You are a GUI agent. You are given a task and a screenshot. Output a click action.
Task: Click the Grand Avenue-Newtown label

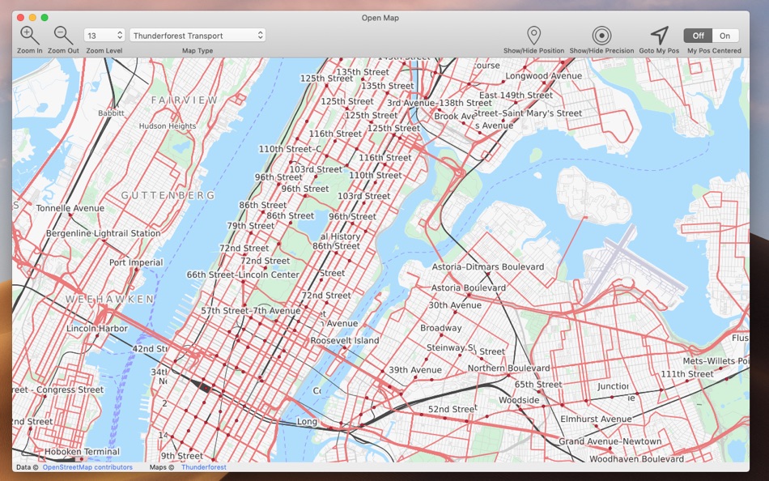[610, 441]
